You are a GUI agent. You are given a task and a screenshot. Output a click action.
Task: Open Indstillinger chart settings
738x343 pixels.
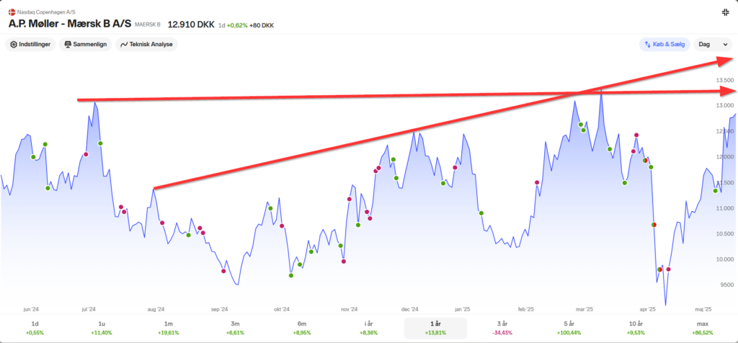(30, 45)
